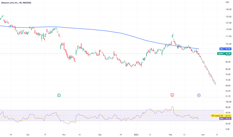Click the 119.00 price axis label
The image size is (233, 137).
coord(228,29)
